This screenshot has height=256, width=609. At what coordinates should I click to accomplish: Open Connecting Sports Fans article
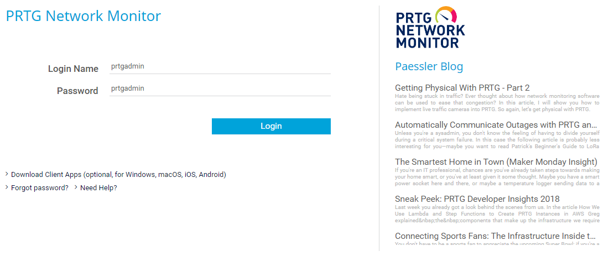click(x=495, y=236)
